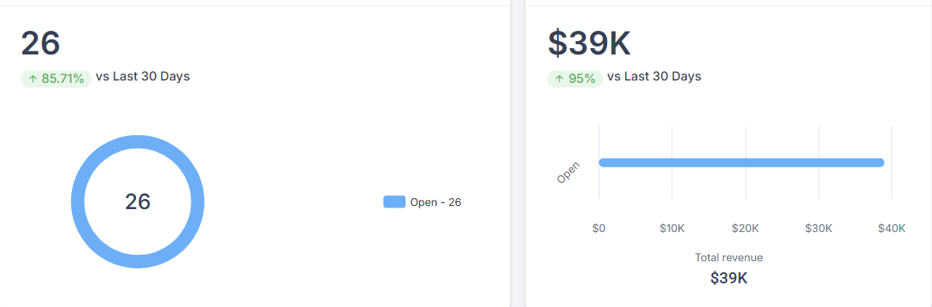Click the $30K axis tick label
The height and width of the screenshot is (307, 932).
click(x=818, y=229)
